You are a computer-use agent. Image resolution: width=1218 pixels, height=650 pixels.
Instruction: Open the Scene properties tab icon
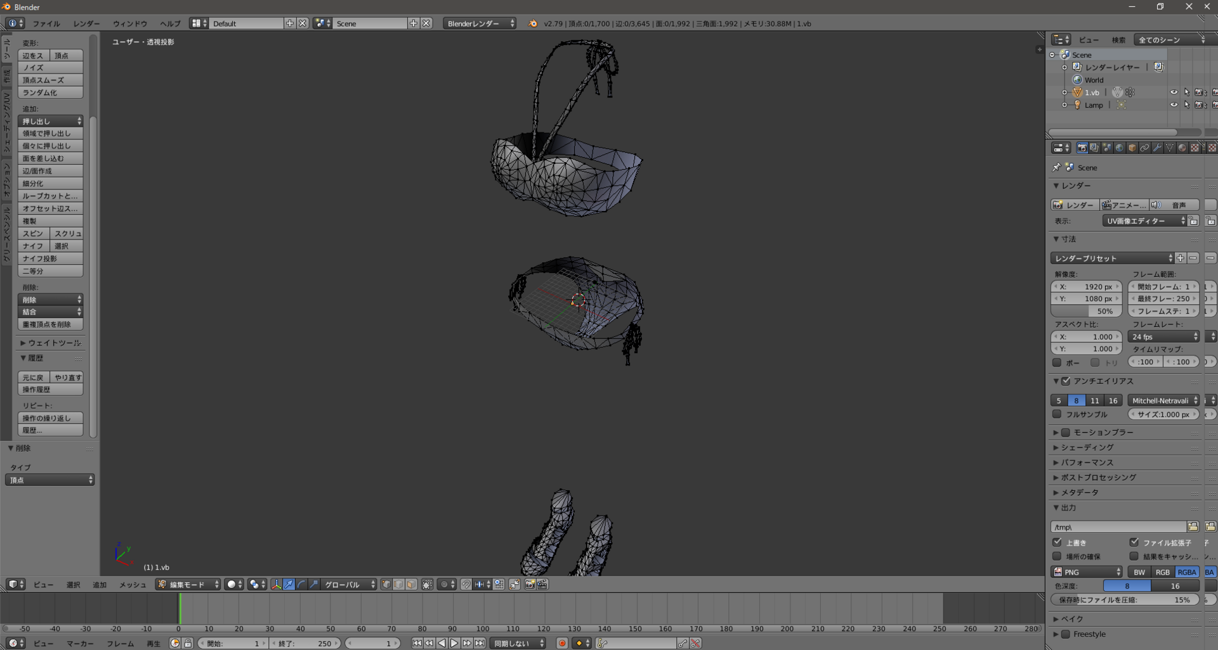[1108, 148]
